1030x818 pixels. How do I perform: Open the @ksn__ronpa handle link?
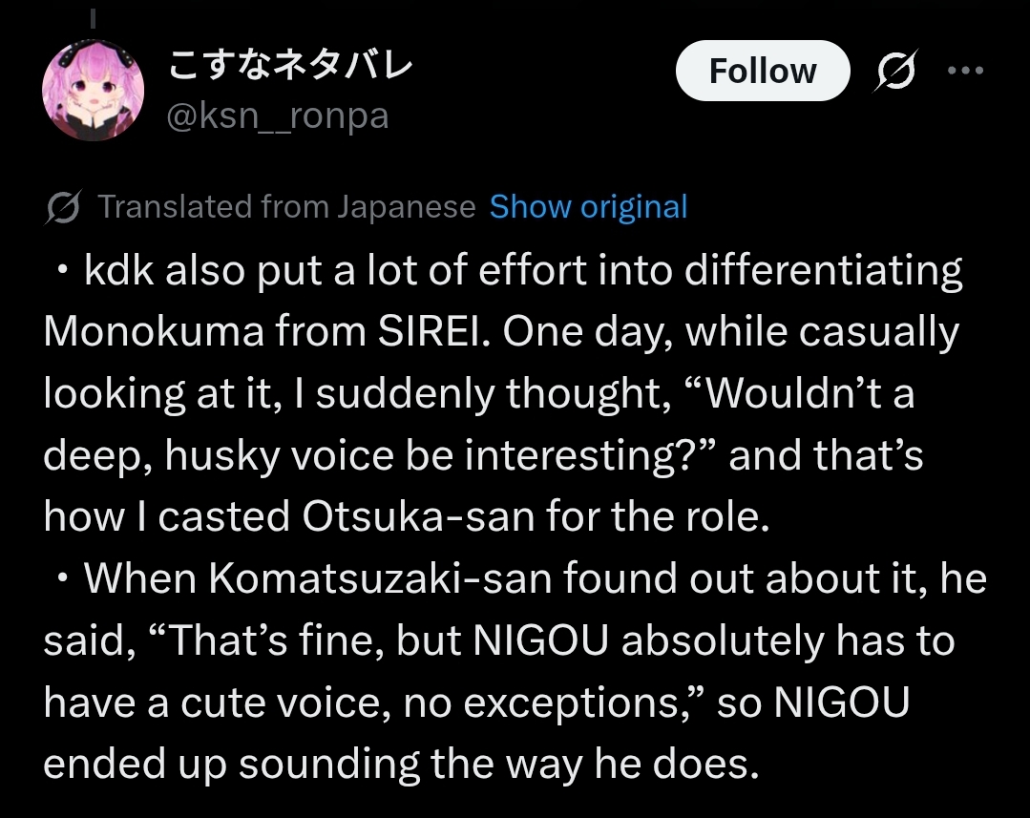pos(277,117)
